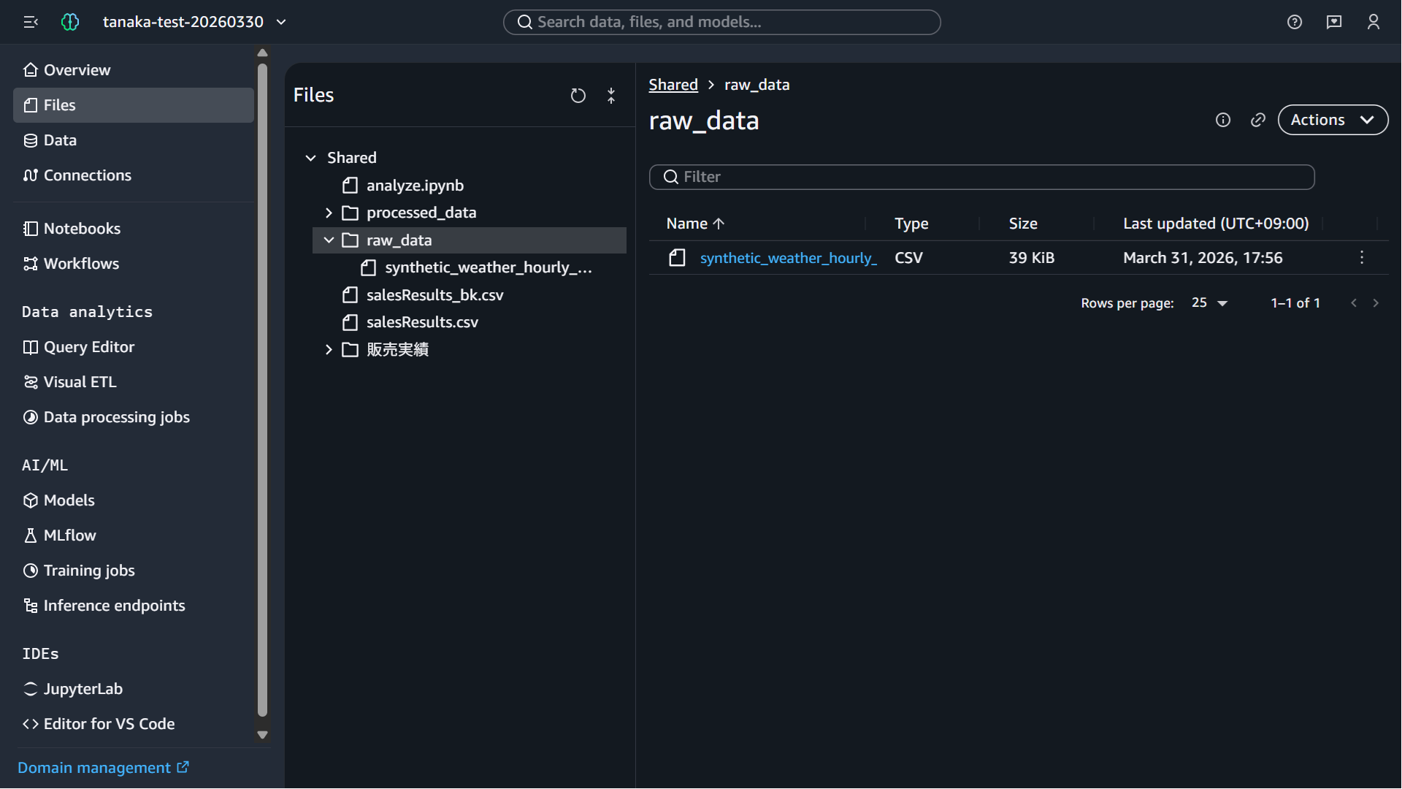Open Query Editor in sidebar
Screen dimensions: 1402x789
(x=134, y=347)
